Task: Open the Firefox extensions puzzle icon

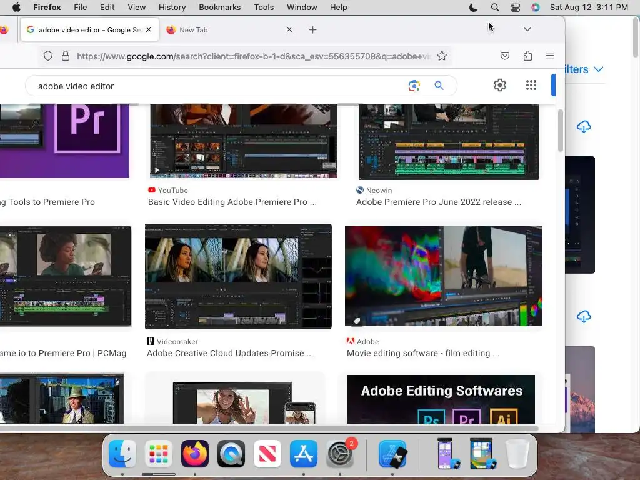Action: click(x=527, y=56)
